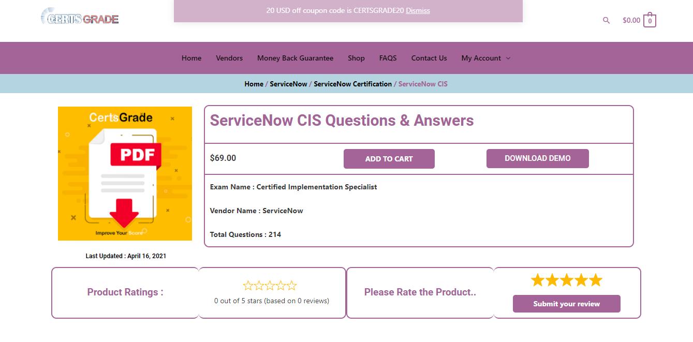Click Please Rate the Product text
The height and width of the screenshot is (342, 693).
click(420, 292)
